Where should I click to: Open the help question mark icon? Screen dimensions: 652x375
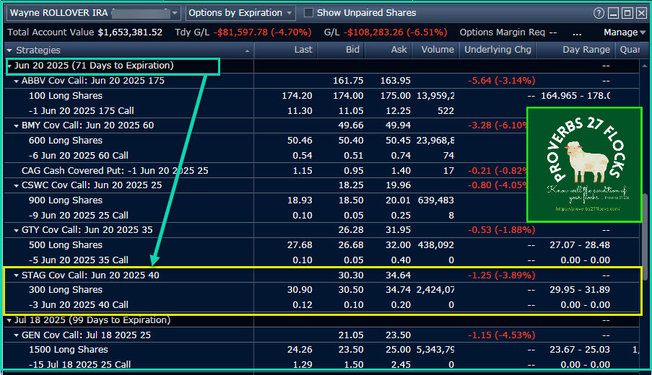(599, 13)
